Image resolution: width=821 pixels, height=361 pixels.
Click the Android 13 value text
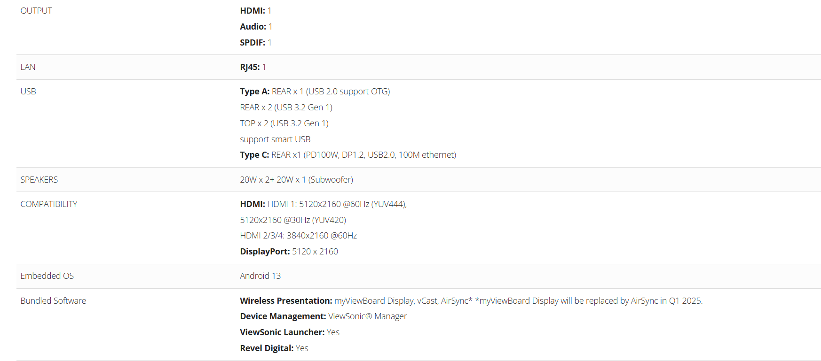pyautogui.click(x=260, y=276)
